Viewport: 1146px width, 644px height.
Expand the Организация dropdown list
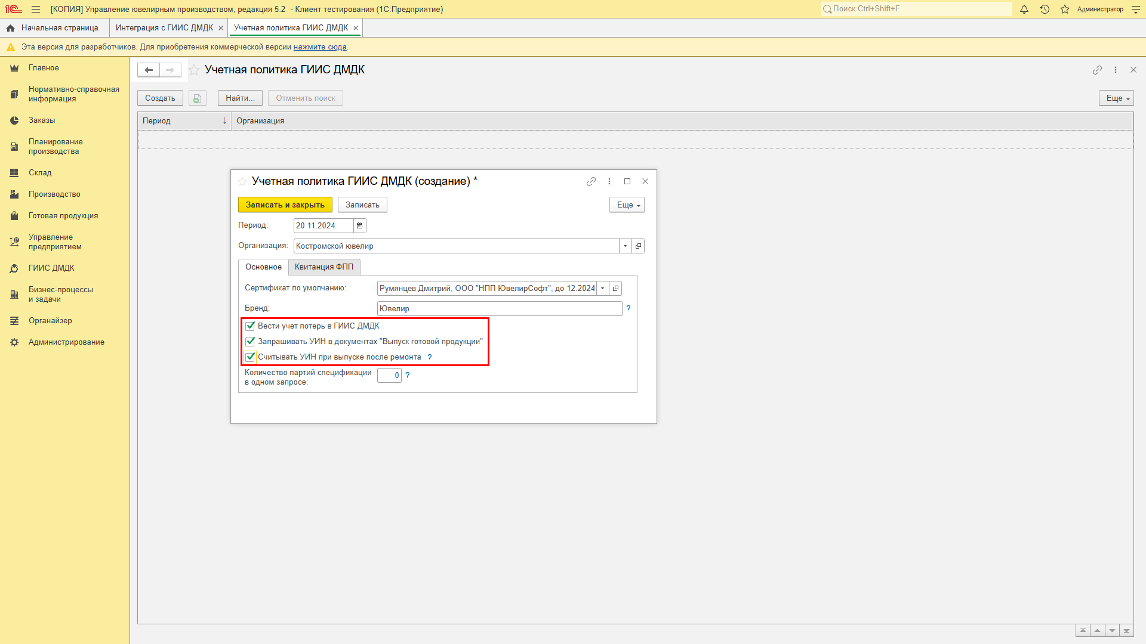625,246
